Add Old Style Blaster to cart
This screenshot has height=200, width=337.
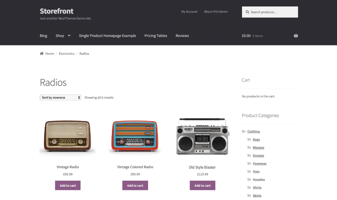[x=203, y=186]
